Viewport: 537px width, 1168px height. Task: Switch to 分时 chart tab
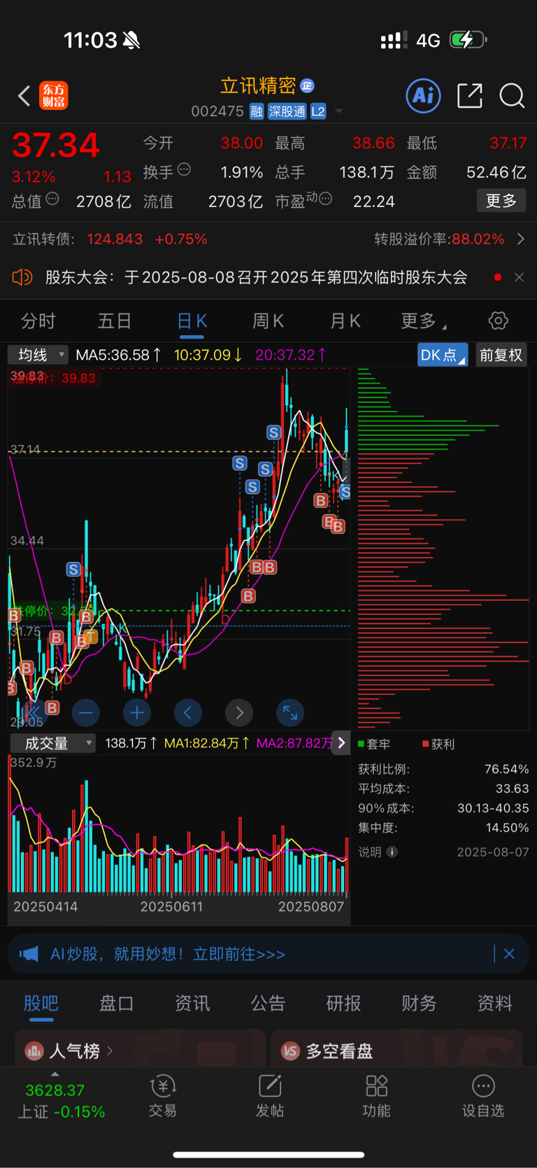click(38, 321)
